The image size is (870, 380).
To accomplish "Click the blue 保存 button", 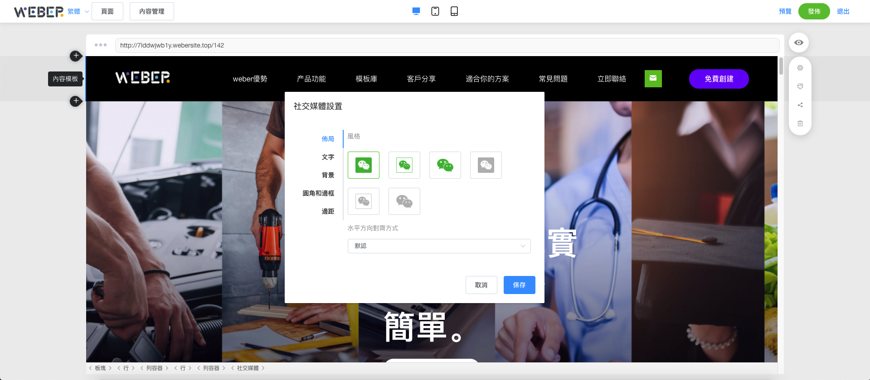I will (x=520, y=285).
